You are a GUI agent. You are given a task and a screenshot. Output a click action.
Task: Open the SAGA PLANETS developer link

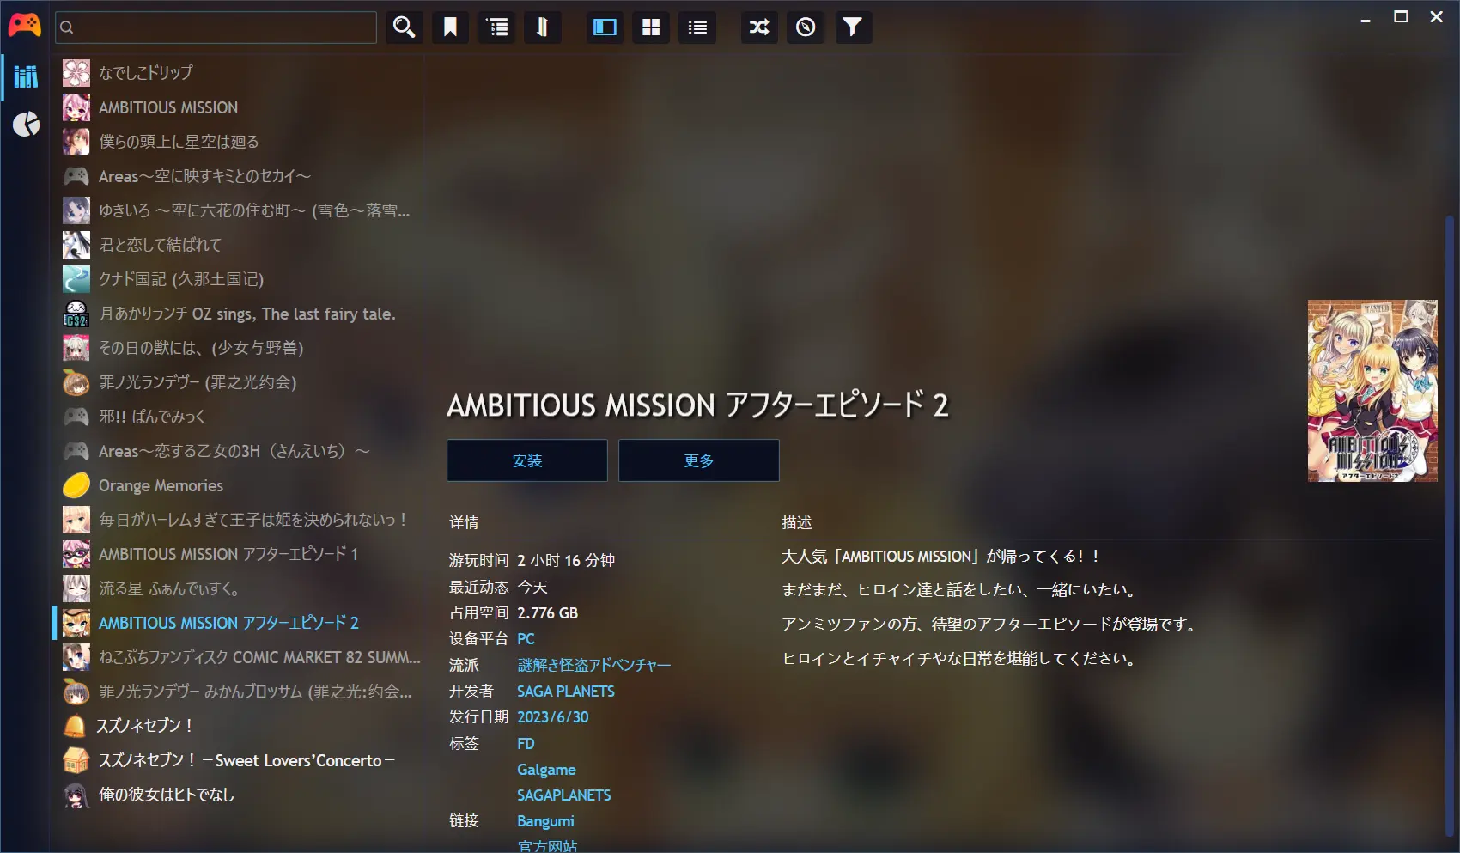click(x=565, y=692)
